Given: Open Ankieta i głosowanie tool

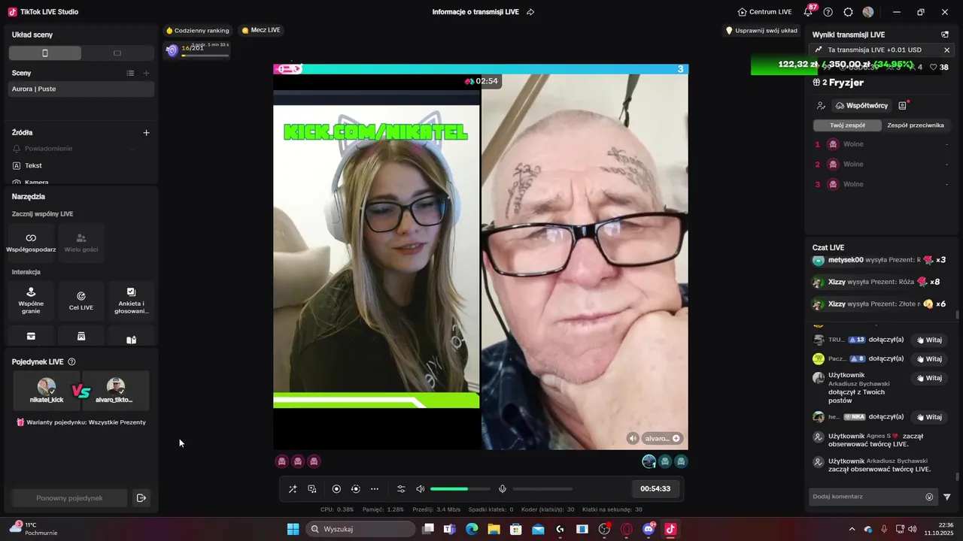Looking at the screenshot, I should pos(131,301).
